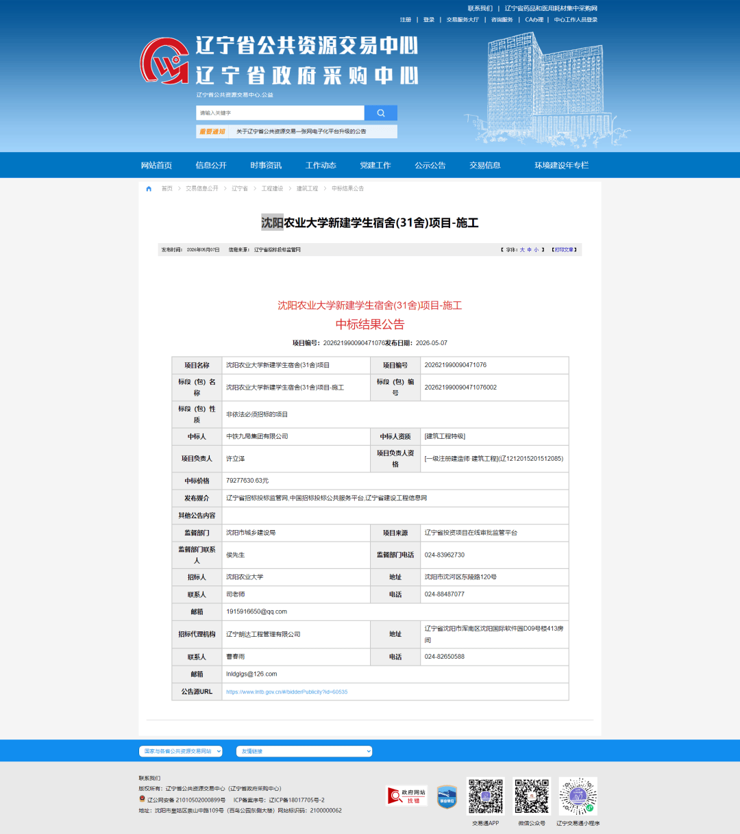This screenshot has width=740, height=834.
Task: Click bid section number 202621990090471076002
Action: tap(460, 388)
